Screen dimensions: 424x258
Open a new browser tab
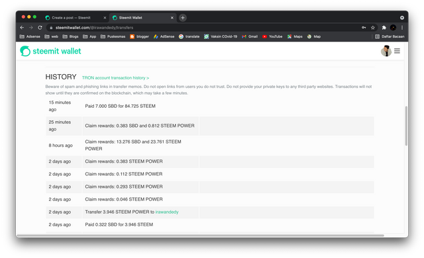(183, 18)
